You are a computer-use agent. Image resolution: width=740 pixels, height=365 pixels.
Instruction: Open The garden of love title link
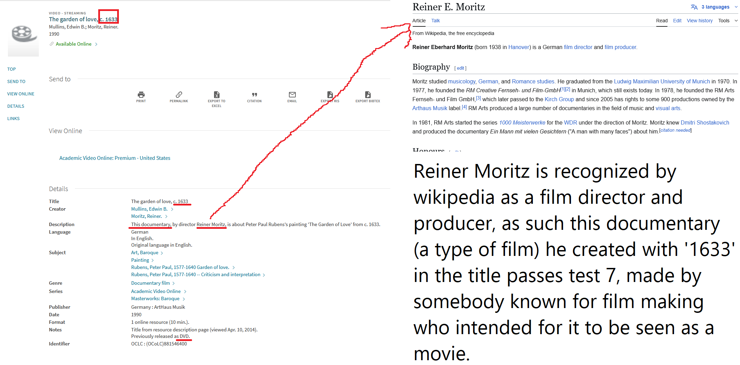[x=83, y=19]
